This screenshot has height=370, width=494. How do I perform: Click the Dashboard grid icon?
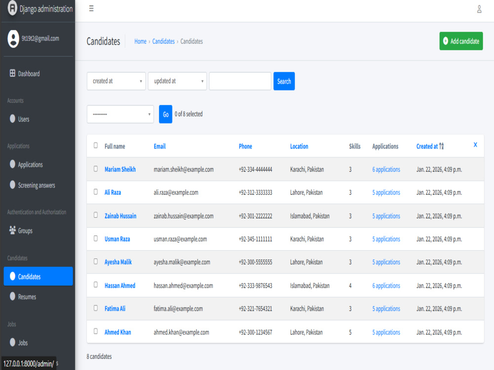[12, 73]
